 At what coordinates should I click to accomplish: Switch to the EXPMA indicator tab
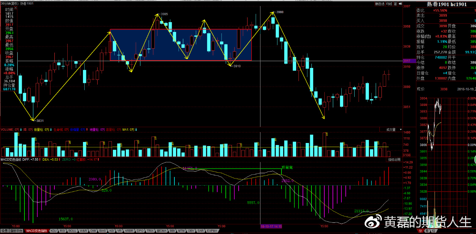pos(212,231)
